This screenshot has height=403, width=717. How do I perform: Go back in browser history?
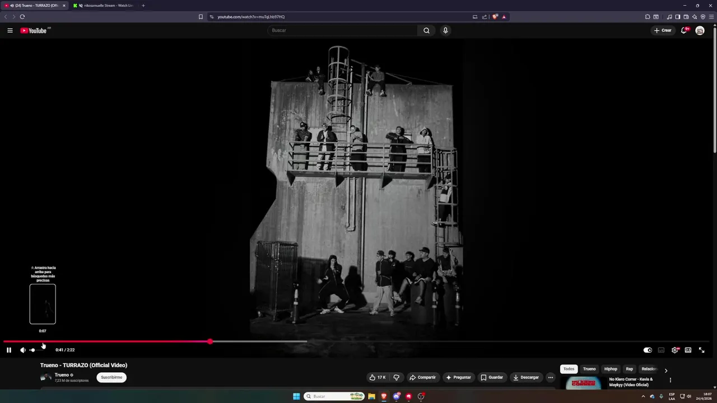pos(6,17)
